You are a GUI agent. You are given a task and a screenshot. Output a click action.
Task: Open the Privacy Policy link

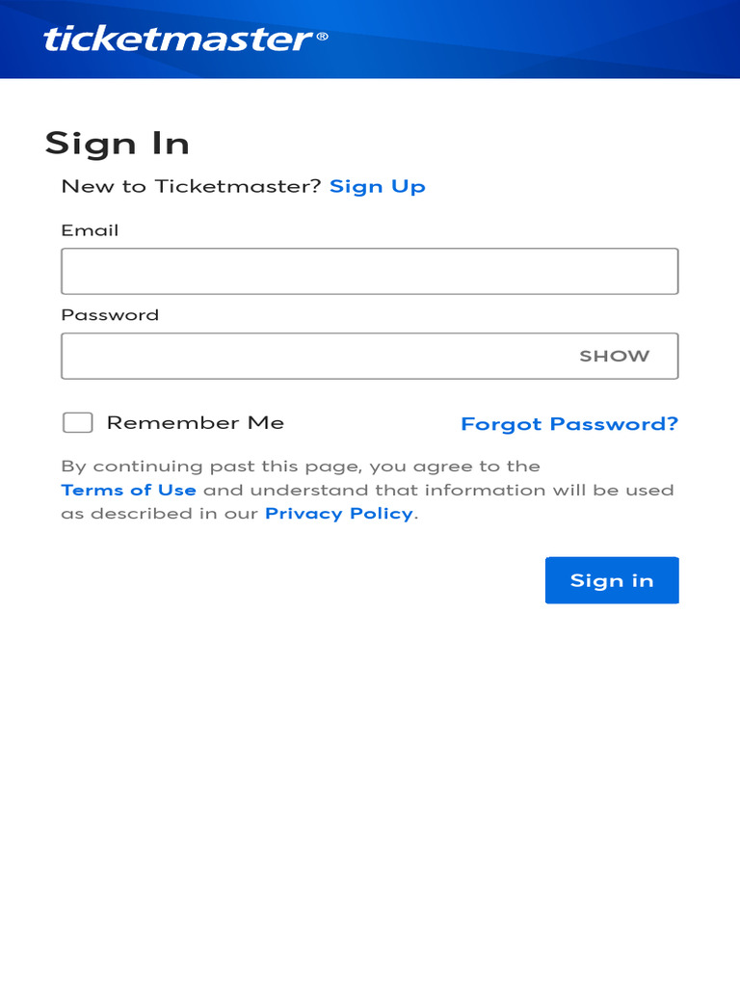point(339,514)
